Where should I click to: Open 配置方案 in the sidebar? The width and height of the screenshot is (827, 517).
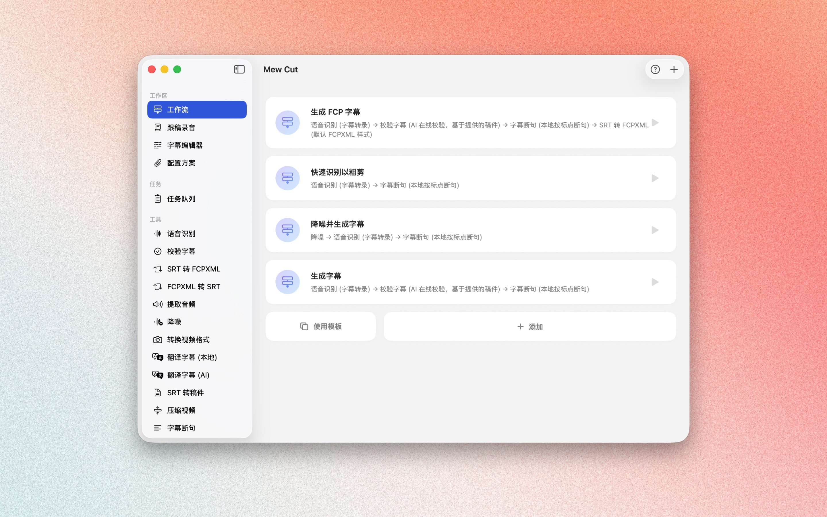[x=197, y=163]
